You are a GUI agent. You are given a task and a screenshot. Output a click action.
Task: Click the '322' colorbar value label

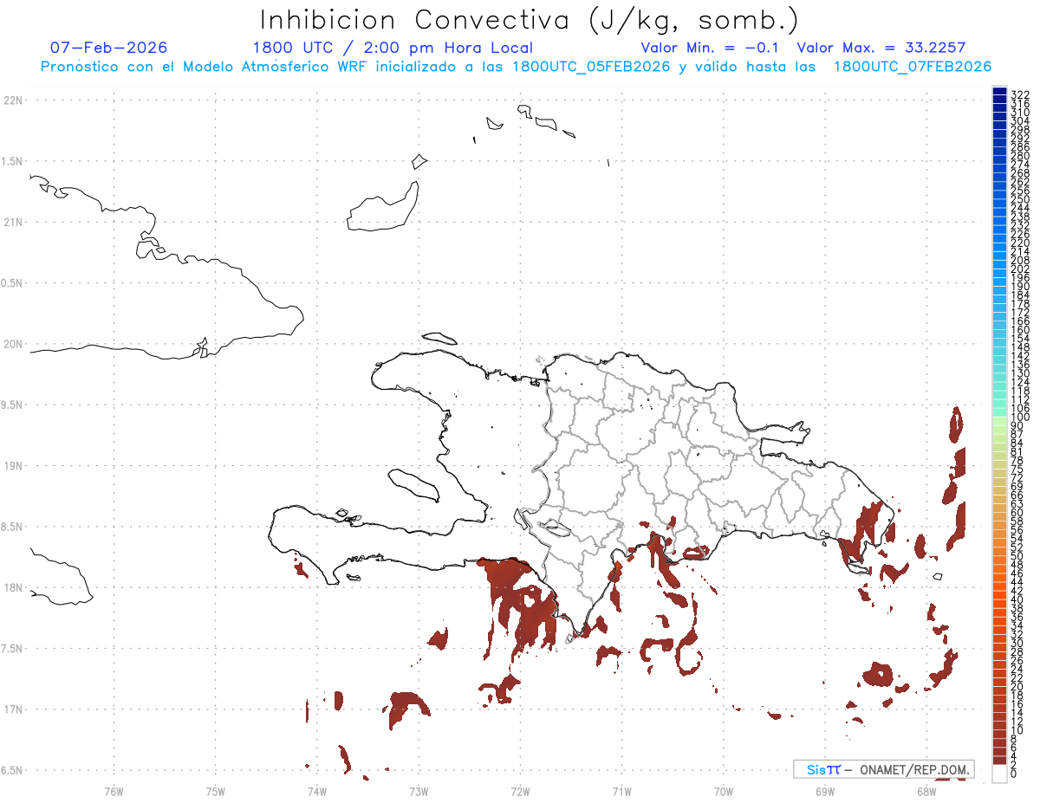pos(1020,94)
